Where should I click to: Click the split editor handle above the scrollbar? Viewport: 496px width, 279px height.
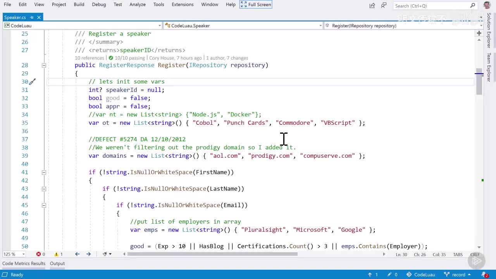click(479, 34)
